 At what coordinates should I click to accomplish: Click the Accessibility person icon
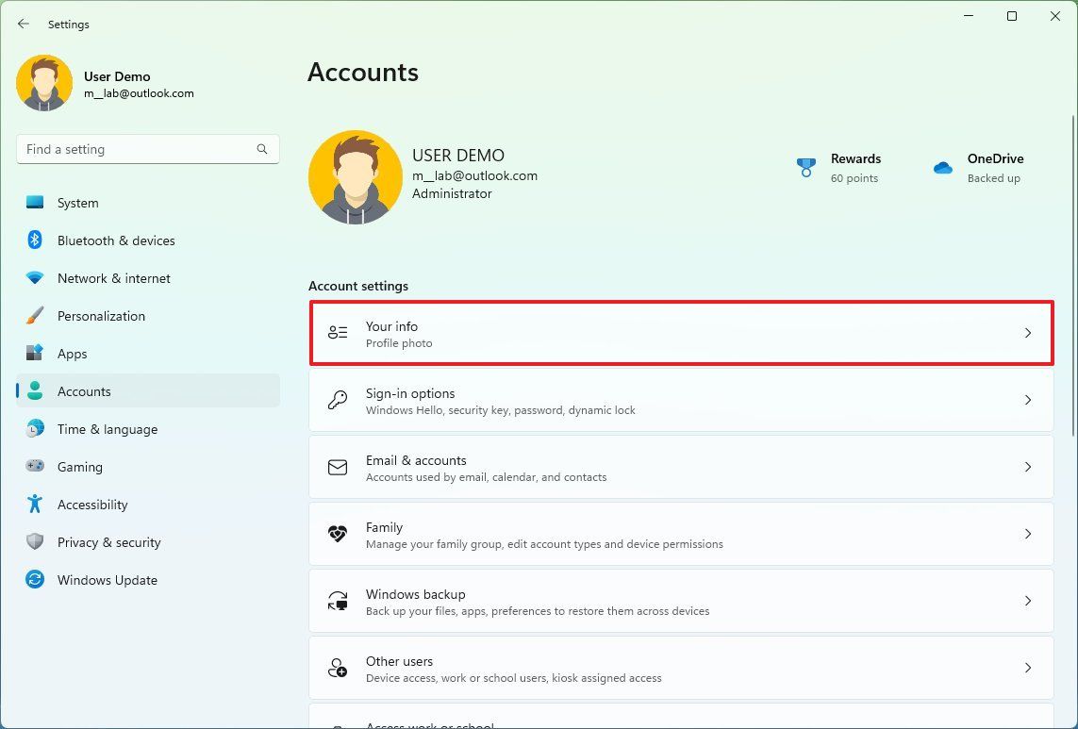click(35, 505)
